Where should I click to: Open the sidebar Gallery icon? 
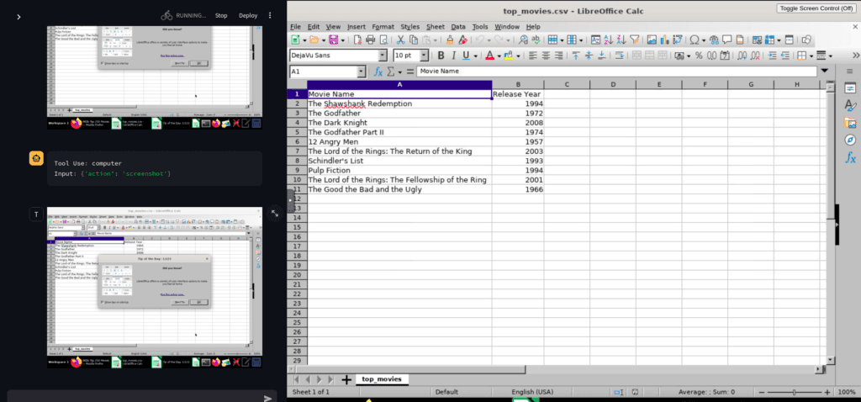click(850, 123)
